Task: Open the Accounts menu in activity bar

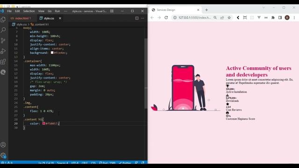Action: pyautogui.click(x=3, y=145)
